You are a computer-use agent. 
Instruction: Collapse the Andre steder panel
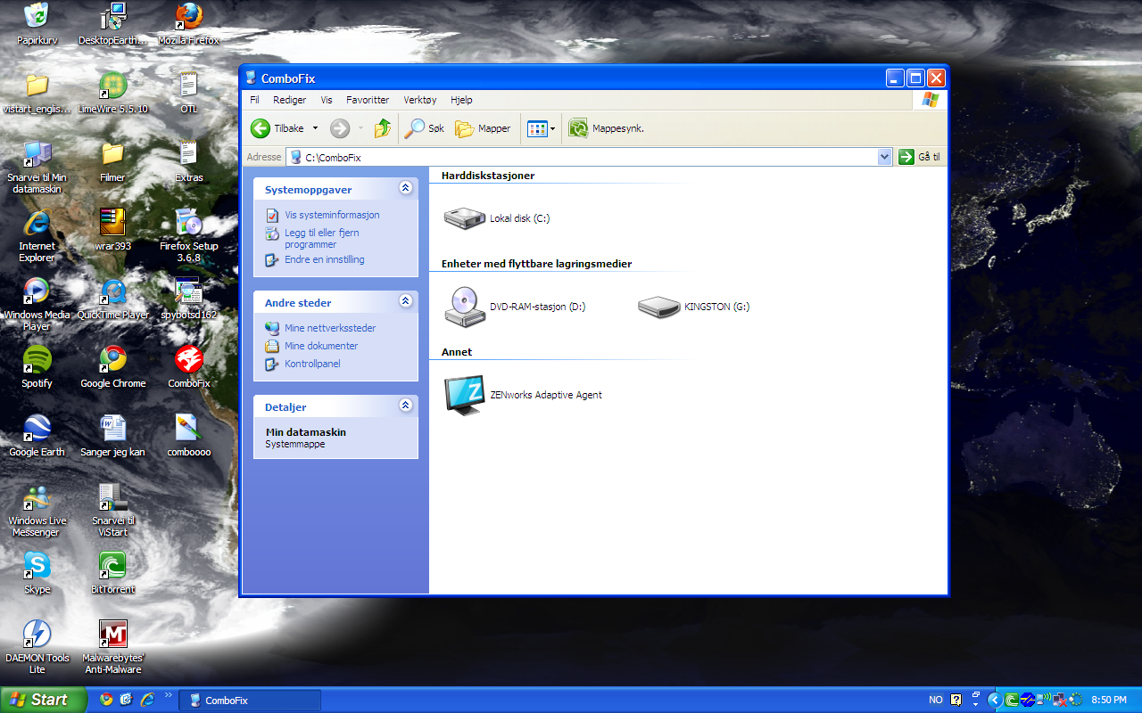[406, 301]
